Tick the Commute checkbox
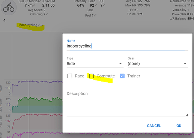The height and width of the screenshot is (138, 194). tap(92, 76)
